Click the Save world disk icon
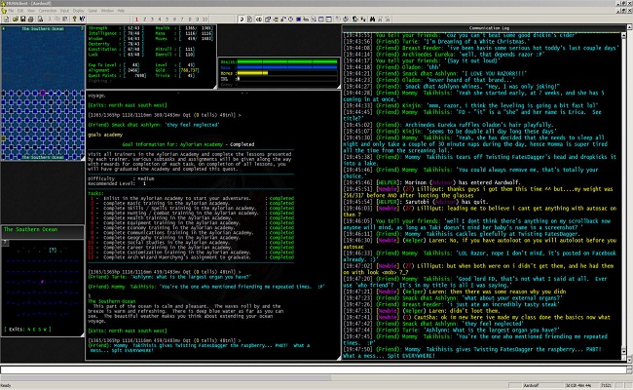The height and width of the screenshot is (390, 633). coord(23,19)
